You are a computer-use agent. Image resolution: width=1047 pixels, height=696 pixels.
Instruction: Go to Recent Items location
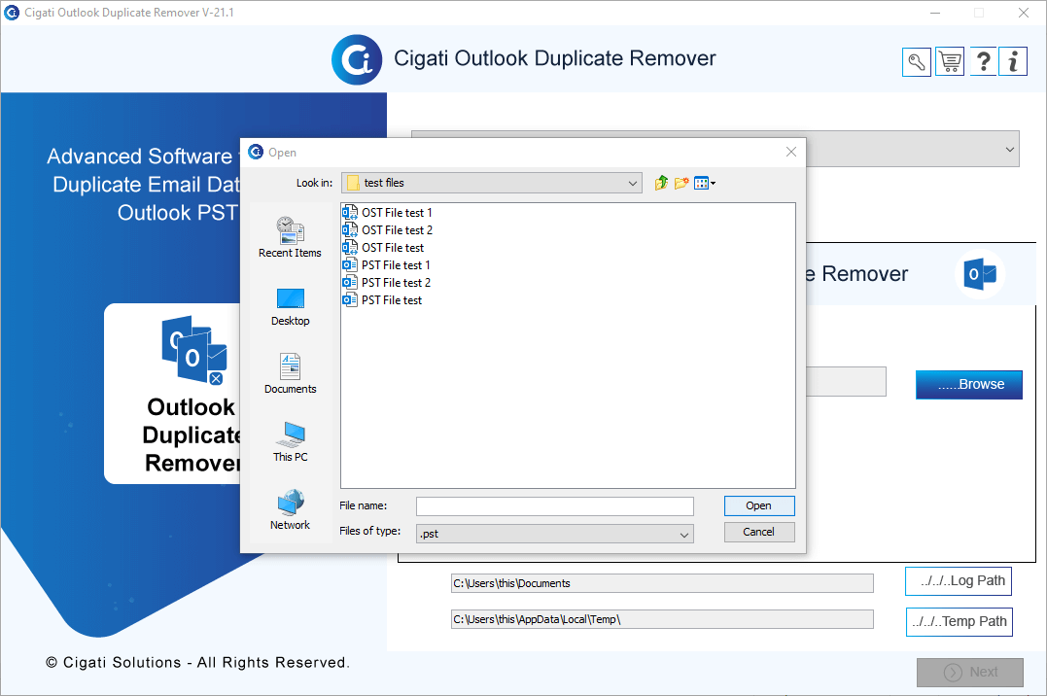(290, 237)
